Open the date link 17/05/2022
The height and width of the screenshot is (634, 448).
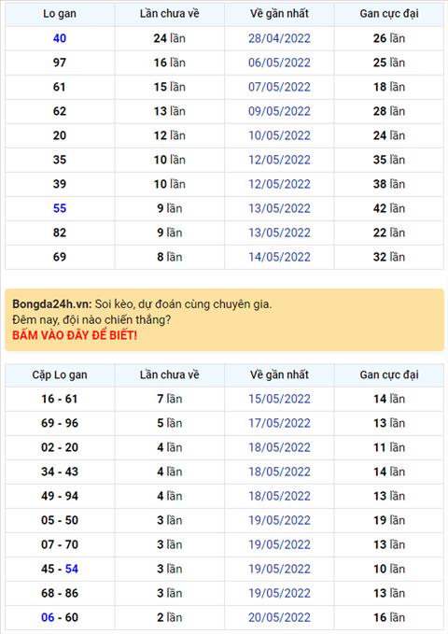(x=279, y=423)
